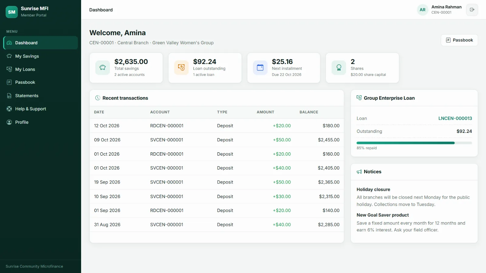Click the AR avatar circle
Image resolution: width=486 pixels, height=273 pixels.
tap(423, 10)
